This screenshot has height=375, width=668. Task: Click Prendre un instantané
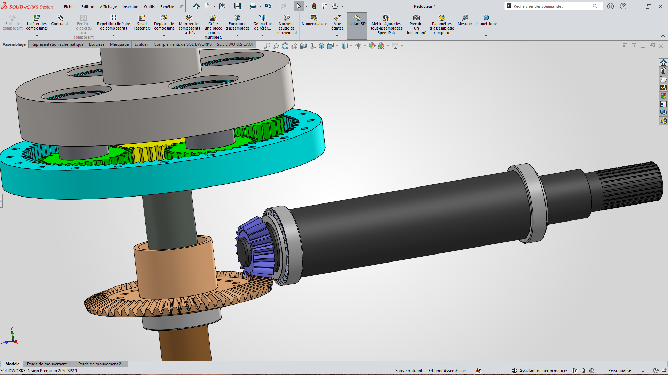tap(416, 24)
